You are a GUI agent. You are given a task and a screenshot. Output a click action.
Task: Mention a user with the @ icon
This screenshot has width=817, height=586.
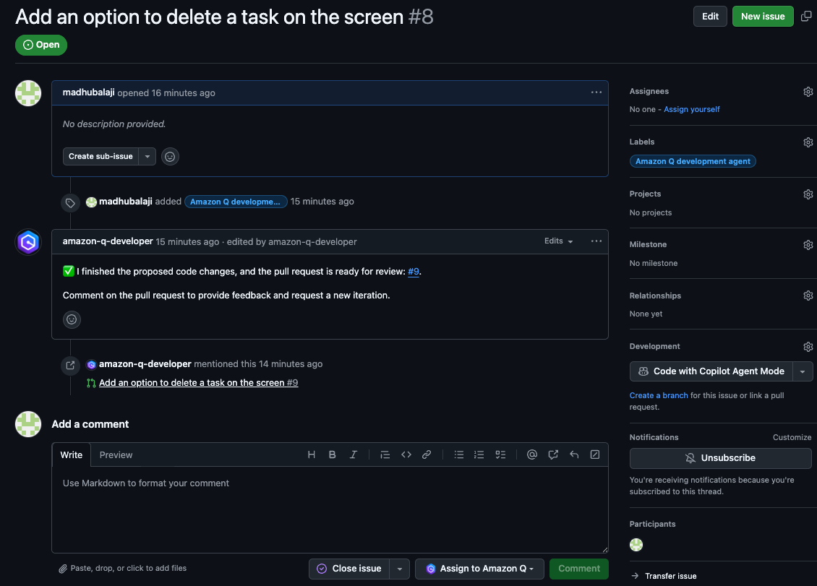click(532, 454)
